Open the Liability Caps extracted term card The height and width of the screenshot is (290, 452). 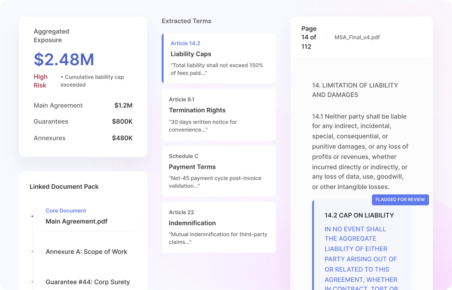(x=219, y=58)
